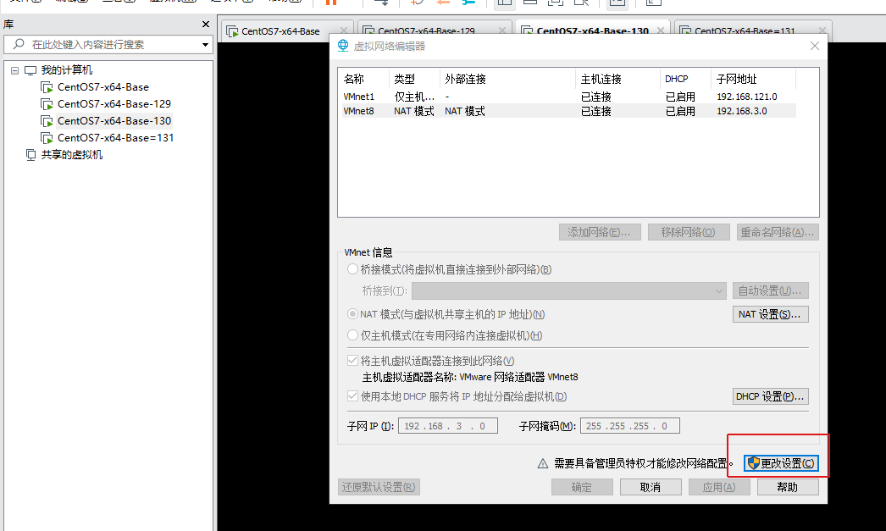This screenshot has width=886, height=531.
Task: Click the 类型 column header
Action: (x=415, y=79)
